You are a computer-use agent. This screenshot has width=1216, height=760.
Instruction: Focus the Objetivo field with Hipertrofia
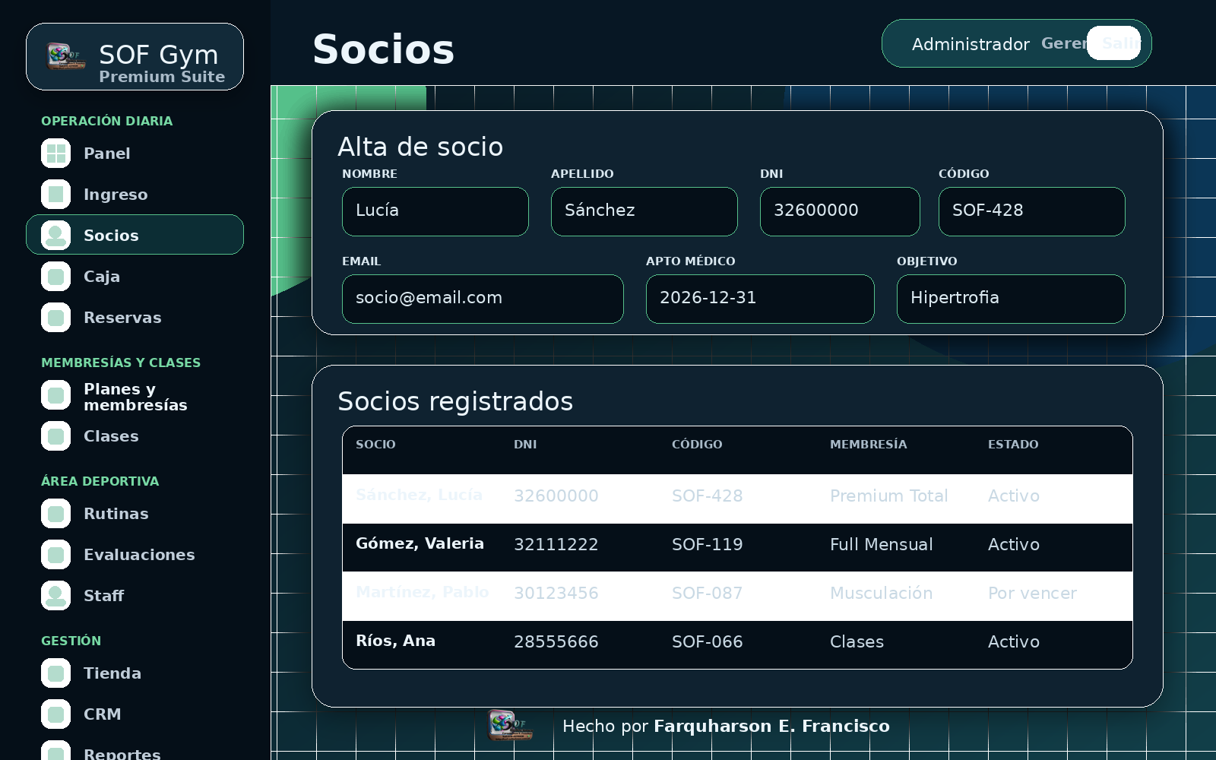[x=1011, y=299]
